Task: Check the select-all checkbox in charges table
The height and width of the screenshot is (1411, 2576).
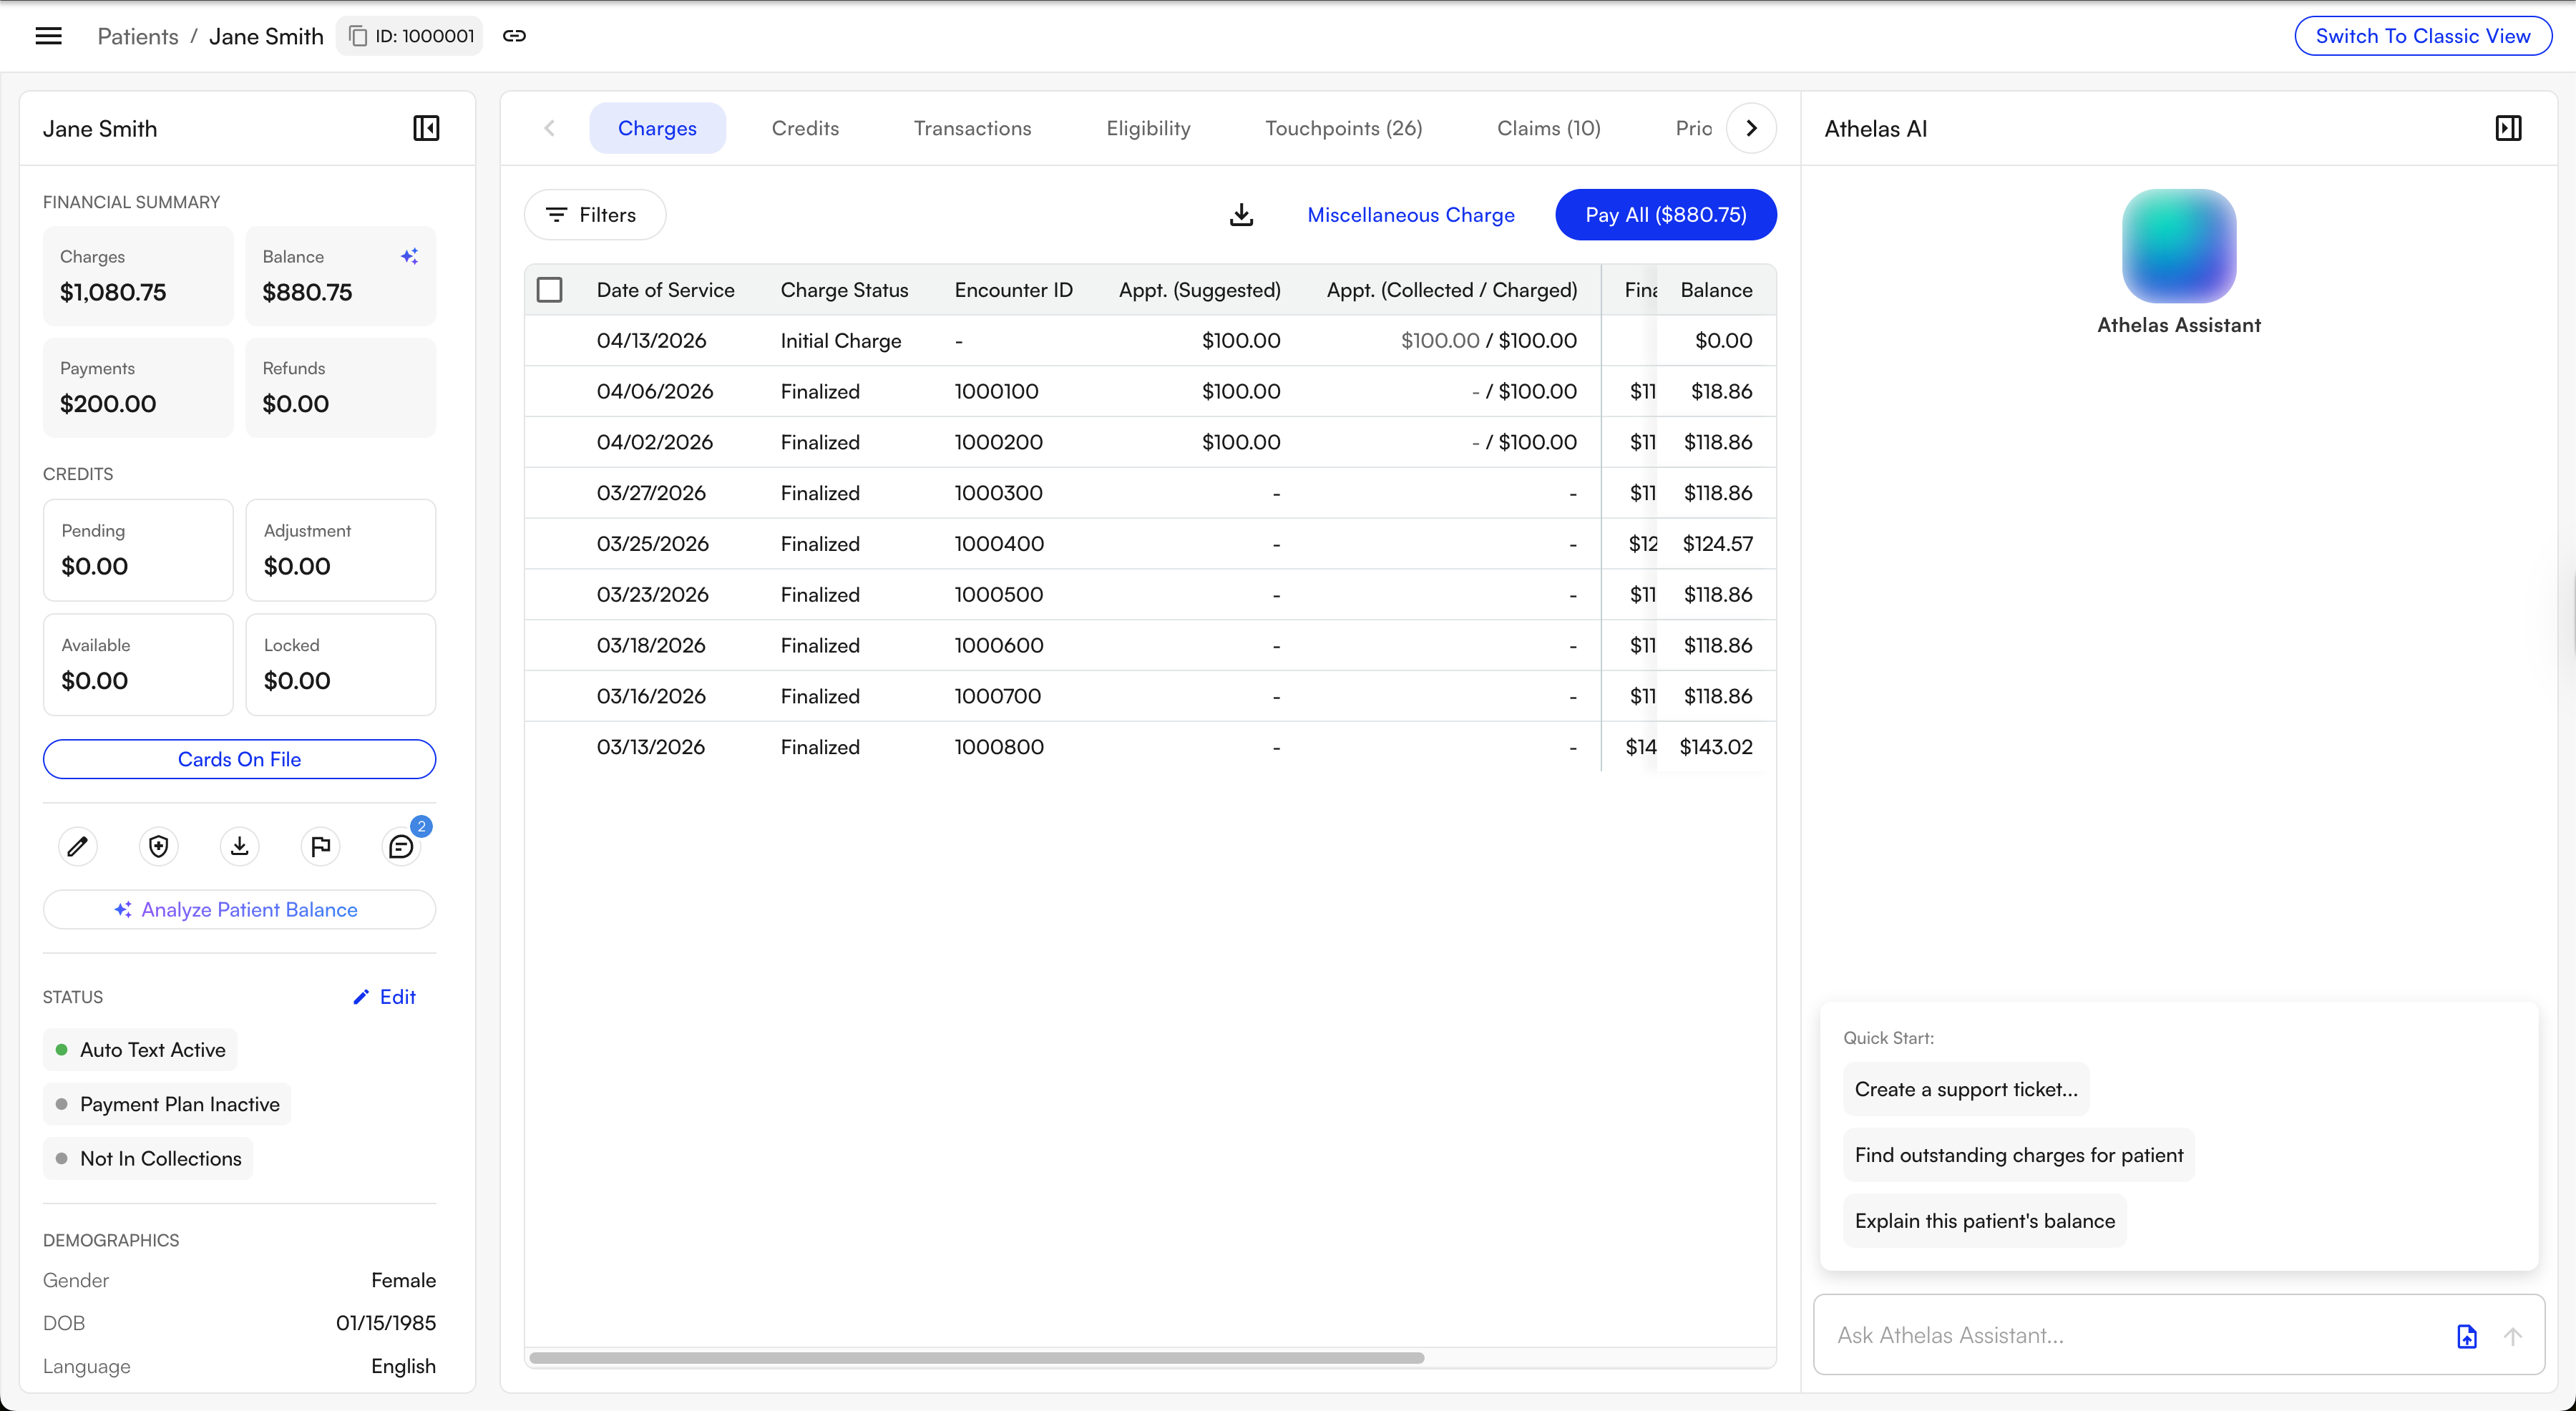Action: tap(550, 289)
